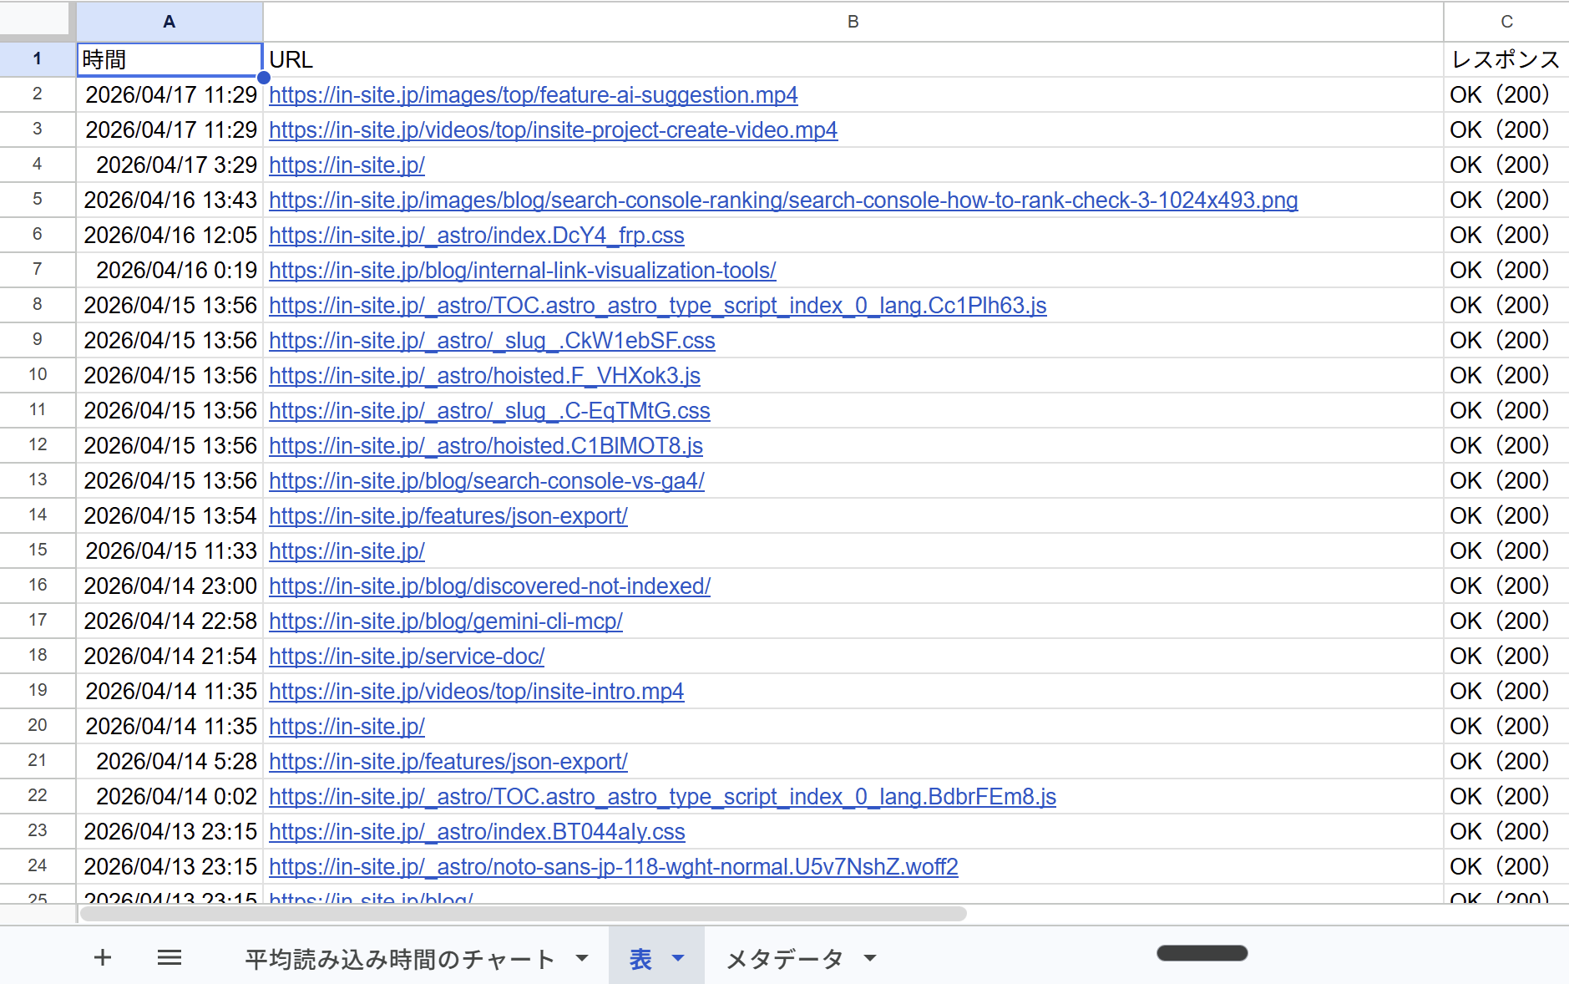Image resolution: width=1569 pixels, height=984 pixels.
Task: Open 平均読み込み時間のチャート tab dropdown arrow
Action: pyautogui.click(x=582, y=958)
